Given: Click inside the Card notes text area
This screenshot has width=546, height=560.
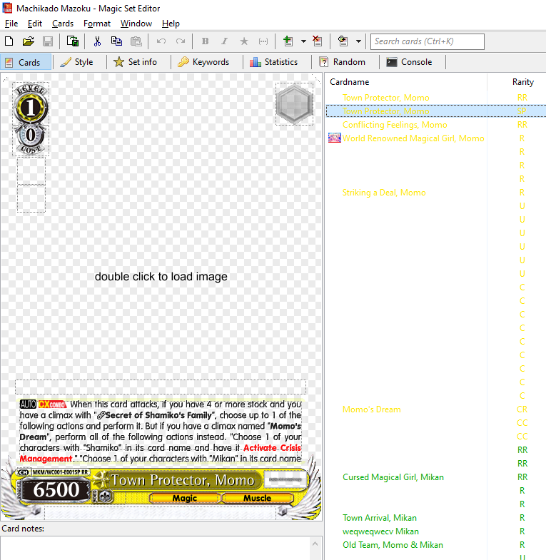Looking at the screenshot, I should (154, 548).
